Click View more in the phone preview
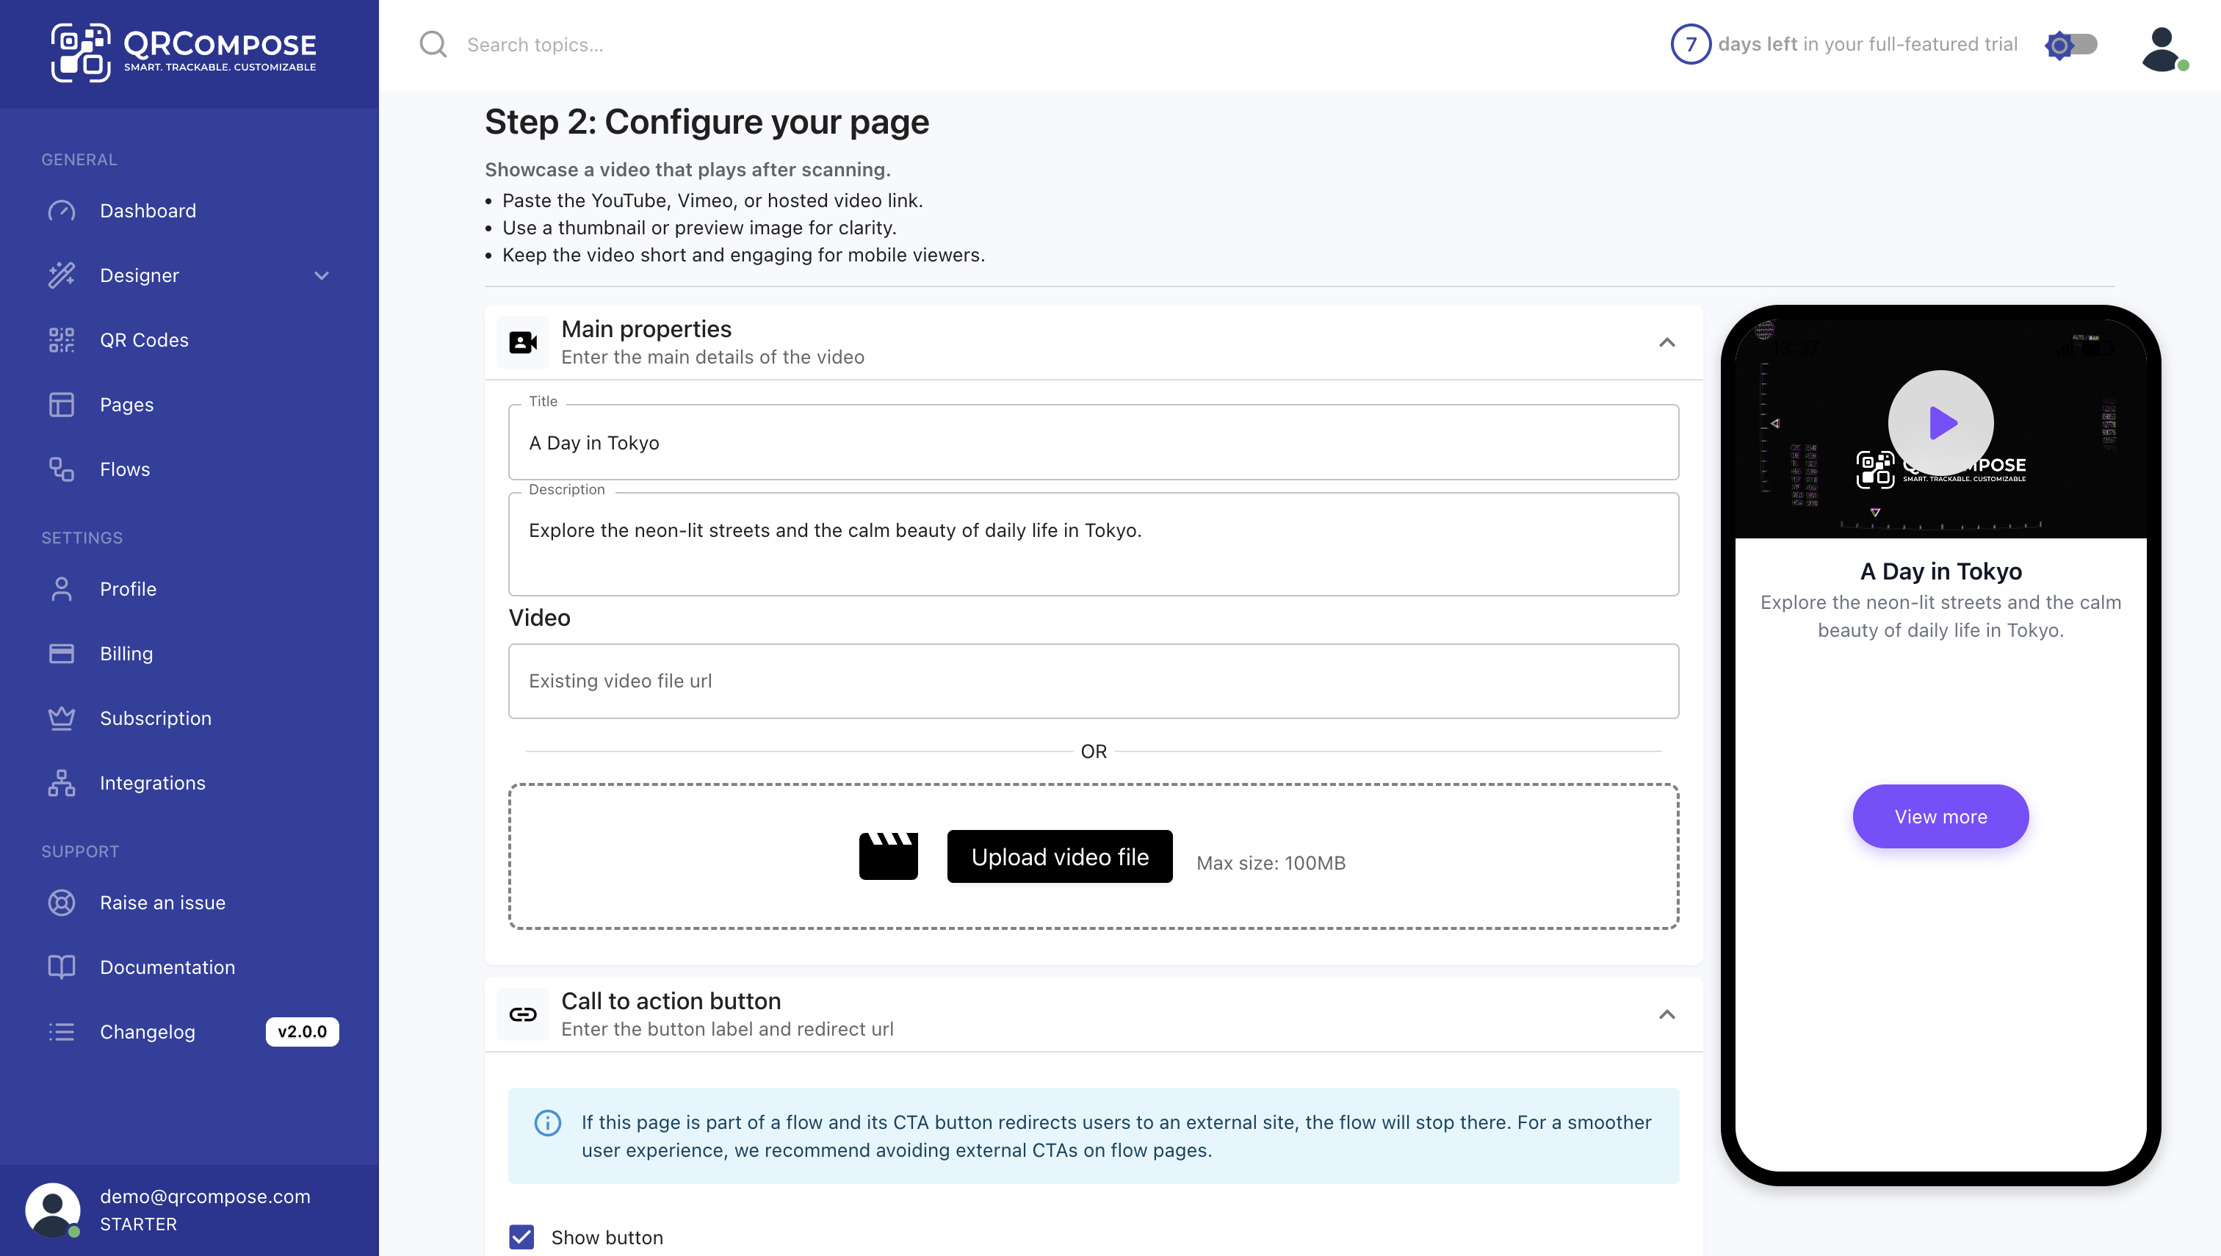This screenshot has height=1256, width=2221. point(1940,816)
